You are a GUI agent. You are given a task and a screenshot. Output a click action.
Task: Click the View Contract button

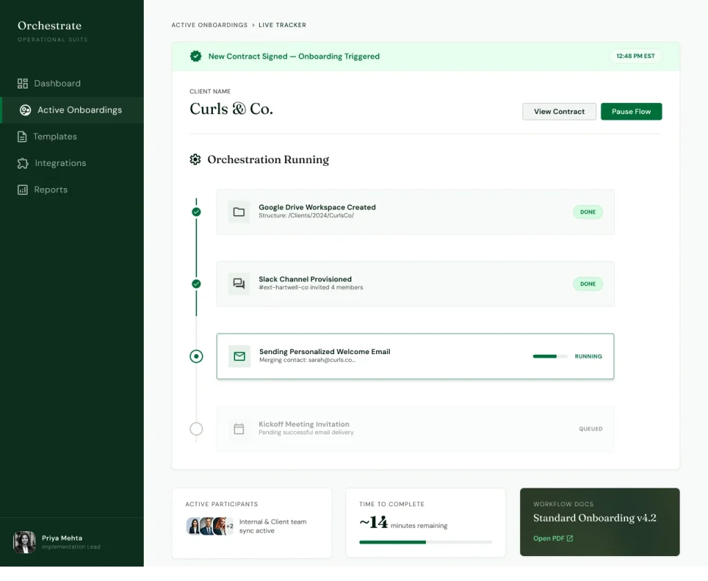(x=559, y=111)
